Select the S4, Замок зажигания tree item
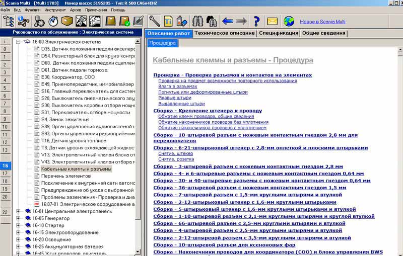 [65, 120]
